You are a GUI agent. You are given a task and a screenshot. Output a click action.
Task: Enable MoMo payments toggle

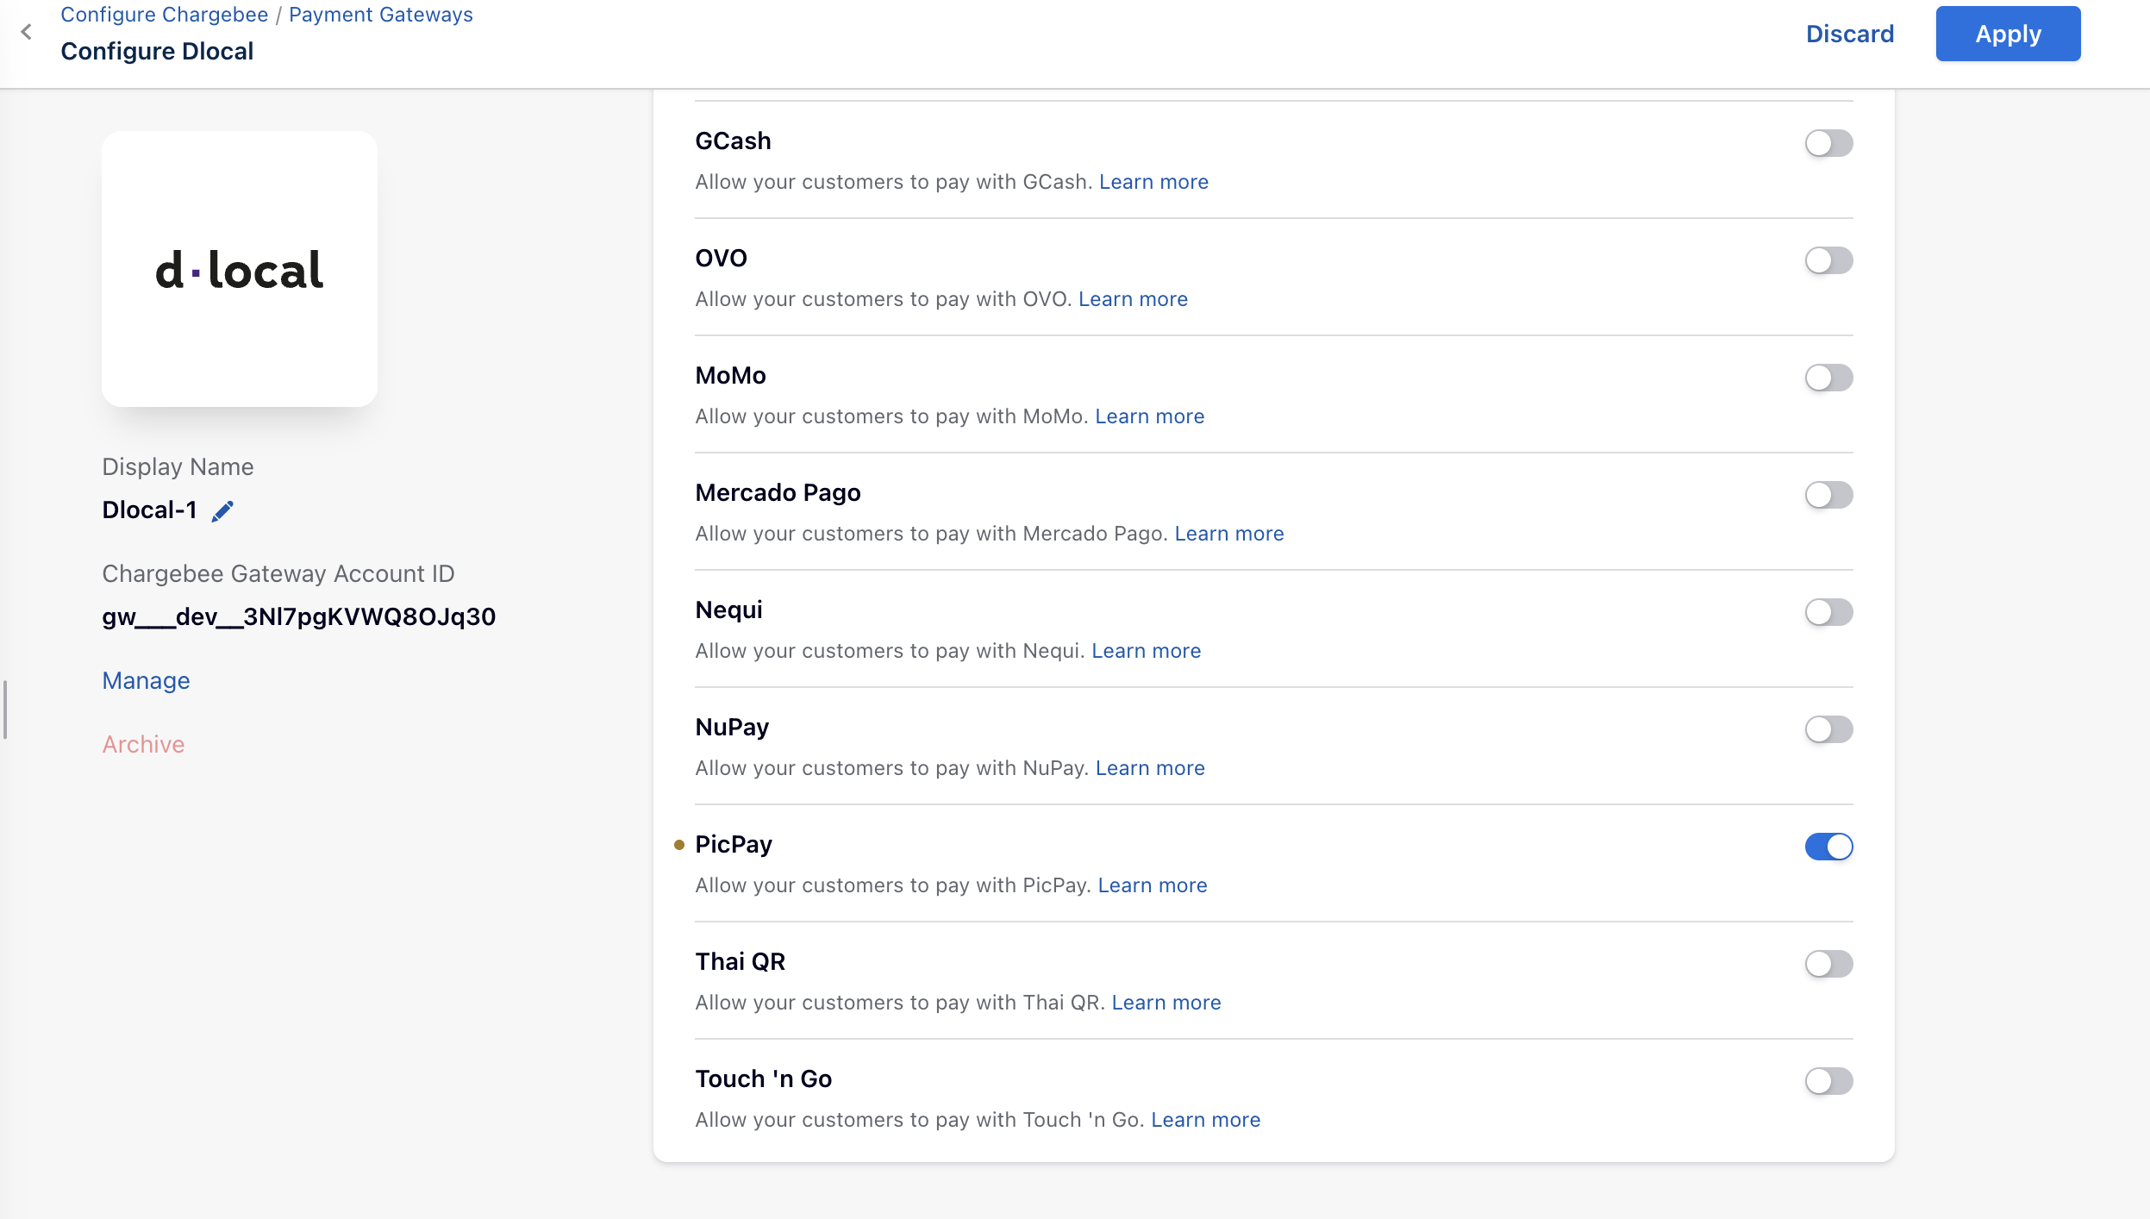coord(1828,378)
